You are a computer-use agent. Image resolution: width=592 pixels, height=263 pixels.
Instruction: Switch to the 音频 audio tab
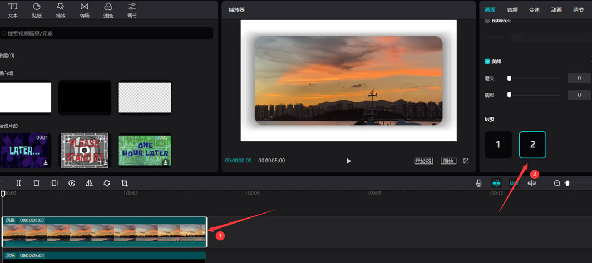[x=512, y=10]
